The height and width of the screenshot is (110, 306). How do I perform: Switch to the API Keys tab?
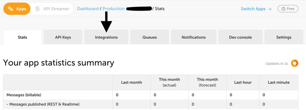(63, 37)
